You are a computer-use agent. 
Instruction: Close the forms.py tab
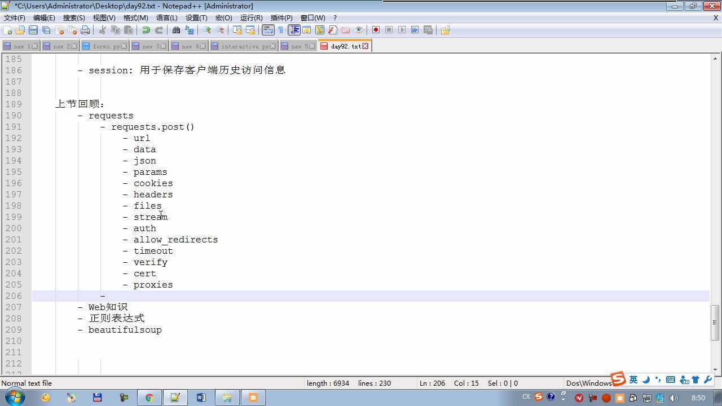pos(124,46)
